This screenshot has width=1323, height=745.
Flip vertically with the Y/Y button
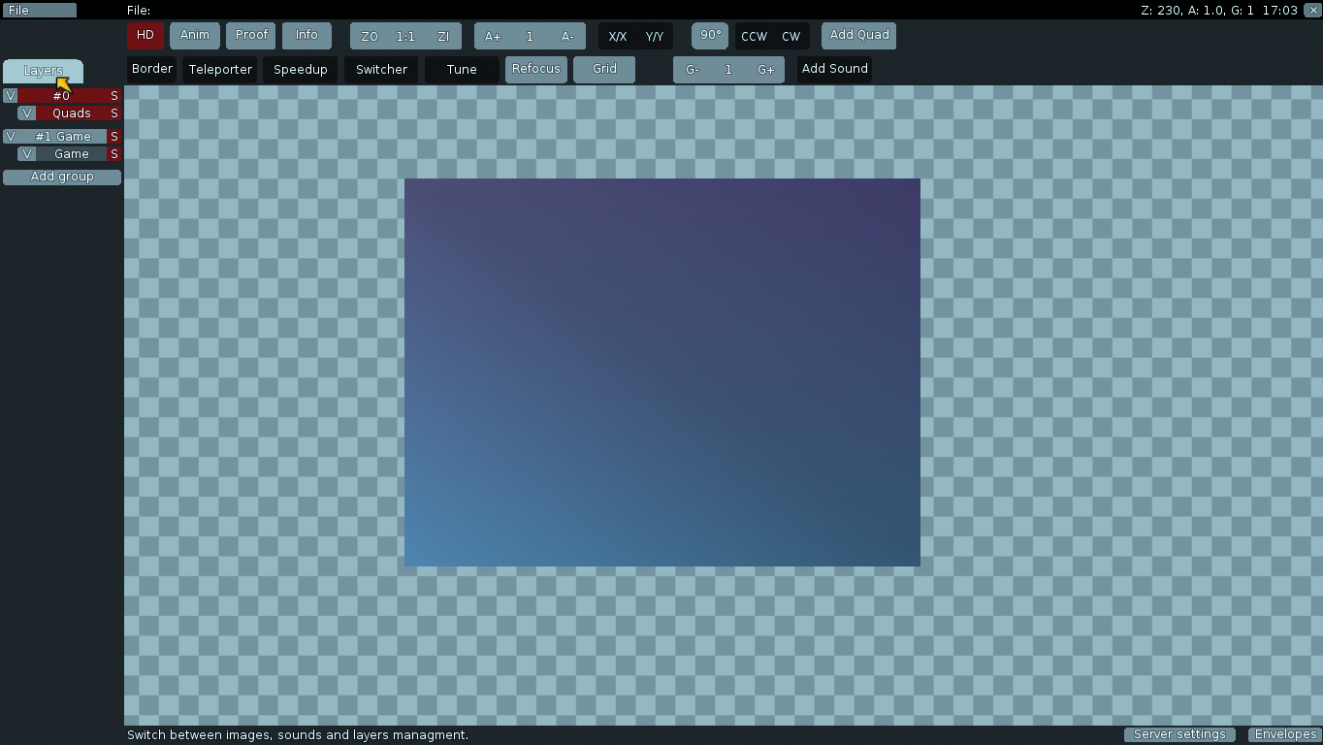655,37
